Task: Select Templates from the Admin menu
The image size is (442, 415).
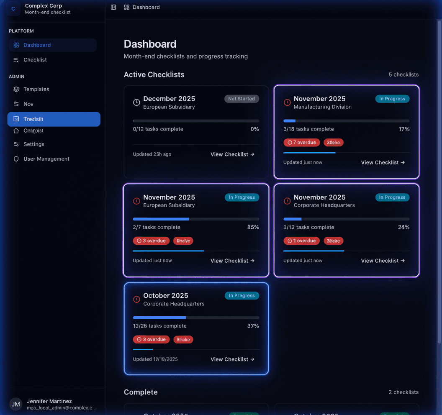Action: pos(36,89)
